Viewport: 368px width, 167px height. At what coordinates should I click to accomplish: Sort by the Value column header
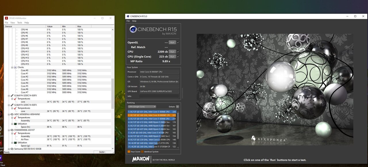54,26
